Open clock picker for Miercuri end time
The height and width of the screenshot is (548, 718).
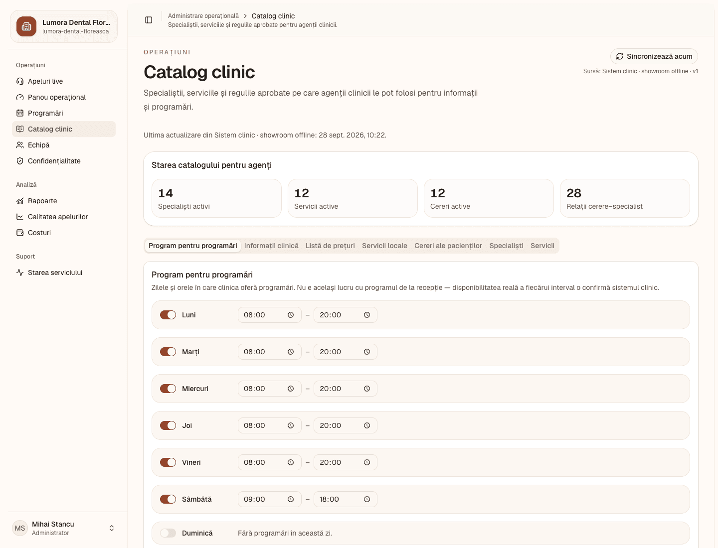point(367,389)
